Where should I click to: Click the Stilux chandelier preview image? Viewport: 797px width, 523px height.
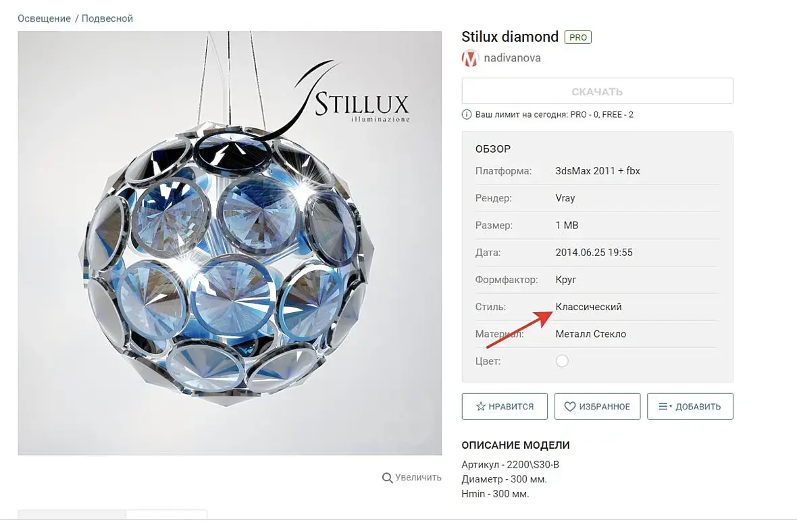tap(230, 243)
